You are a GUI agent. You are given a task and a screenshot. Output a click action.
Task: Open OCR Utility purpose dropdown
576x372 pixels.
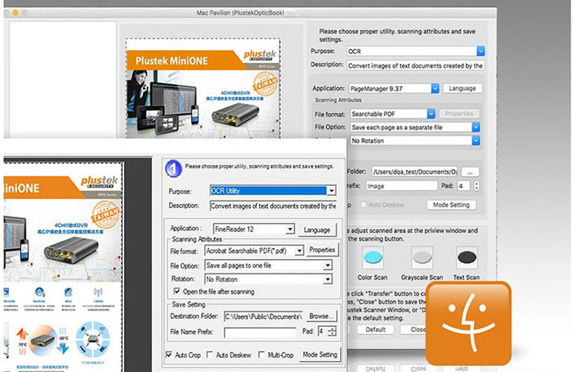(331, 191)
